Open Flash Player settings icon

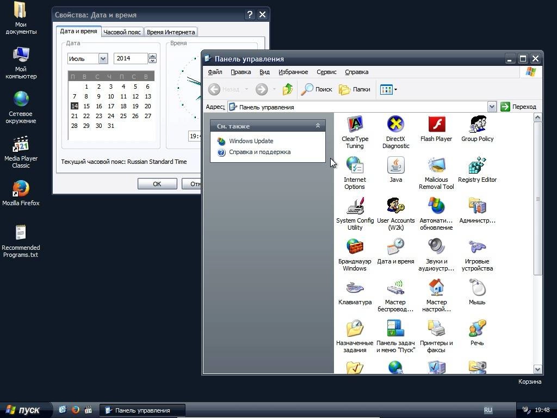436,129
